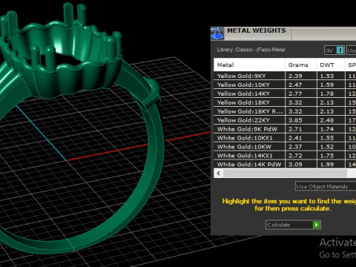Click the DWT column header
356x267 pixels.
pyautogui.click(x=331, y=65)
